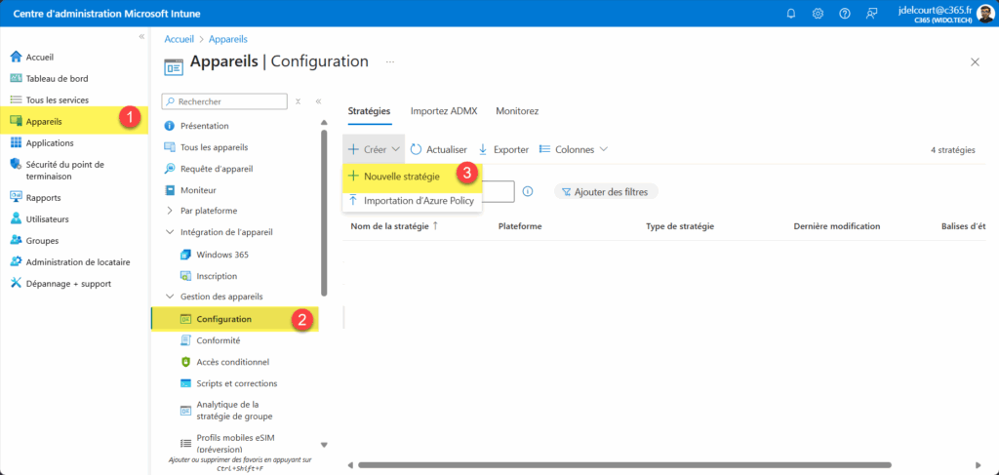Open feedback icon in top bar
The height and width of the screenshot is (475, 999).
point(871,14)
